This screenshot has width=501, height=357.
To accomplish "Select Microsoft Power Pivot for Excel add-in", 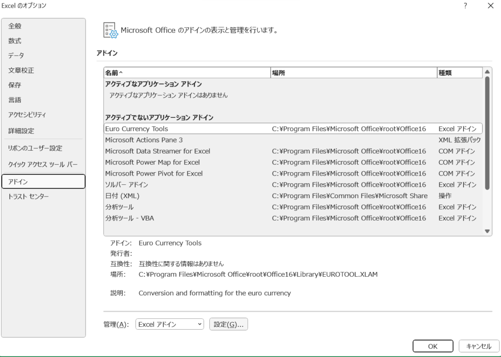I will pos(154,173).
